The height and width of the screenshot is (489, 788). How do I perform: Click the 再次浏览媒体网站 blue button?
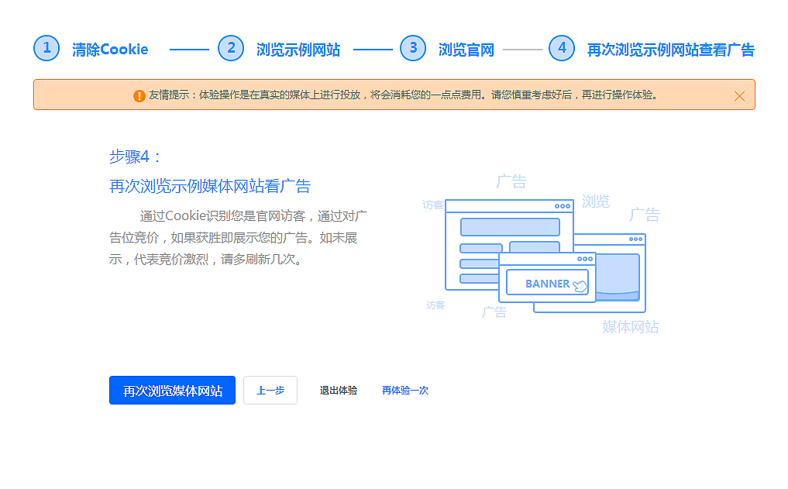[172, 391]
